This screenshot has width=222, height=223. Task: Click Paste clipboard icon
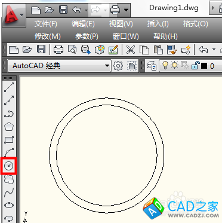158,50
